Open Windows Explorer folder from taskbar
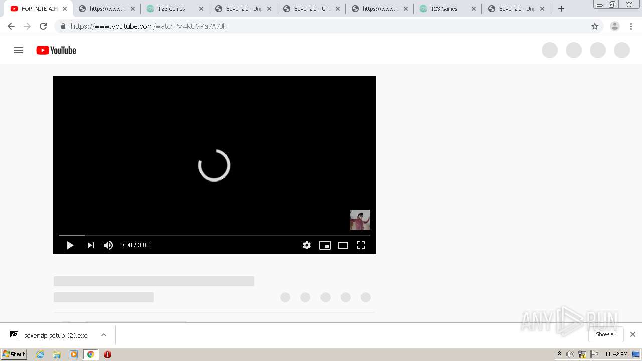642x361 pixels. 57,354
